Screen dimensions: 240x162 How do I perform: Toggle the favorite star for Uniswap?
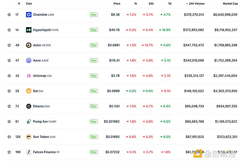coord(9,76)
